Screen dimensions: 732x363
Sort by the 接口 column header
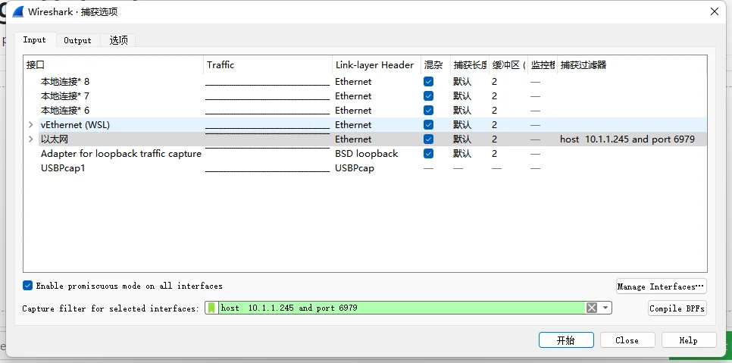(x=114, y=65)
